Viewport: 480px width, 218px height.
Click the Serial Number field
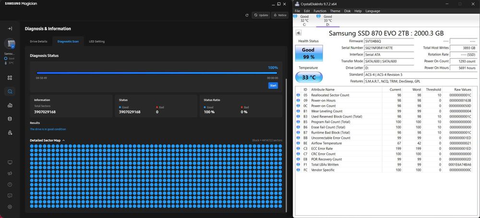click(x=389, y=48)
